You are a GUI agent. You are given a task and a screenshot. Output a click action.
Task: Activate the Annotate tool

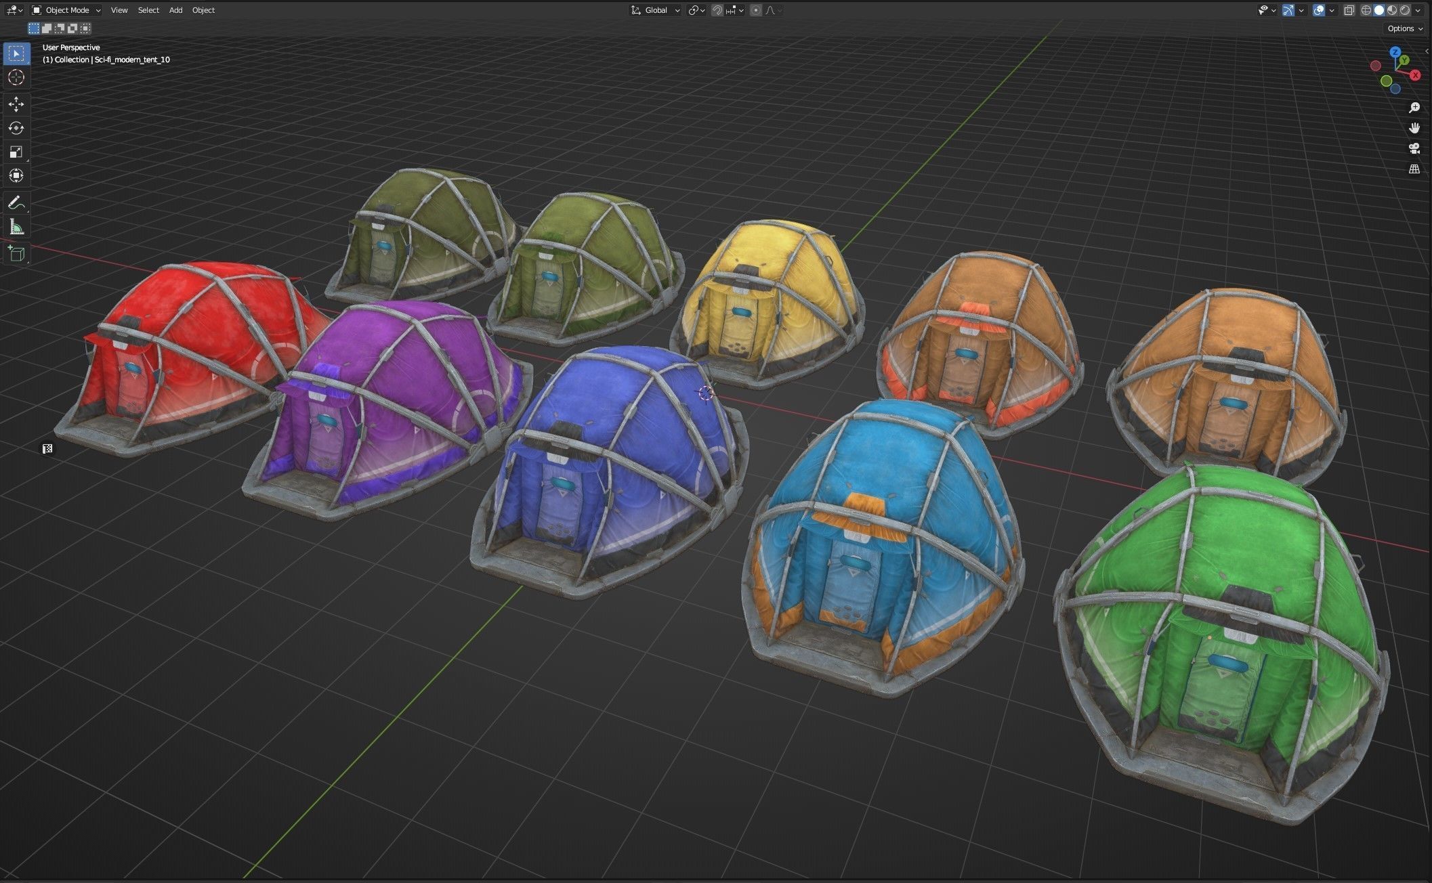point(16,202)
